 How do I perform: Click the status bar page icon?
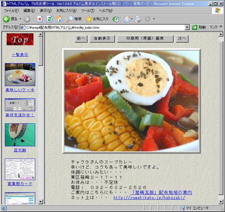pos(4,208)
